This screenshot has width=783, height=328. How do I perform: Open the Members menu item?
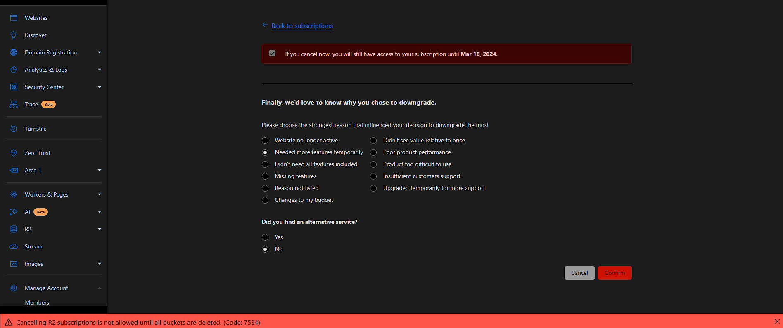click(x=37, y=302)
